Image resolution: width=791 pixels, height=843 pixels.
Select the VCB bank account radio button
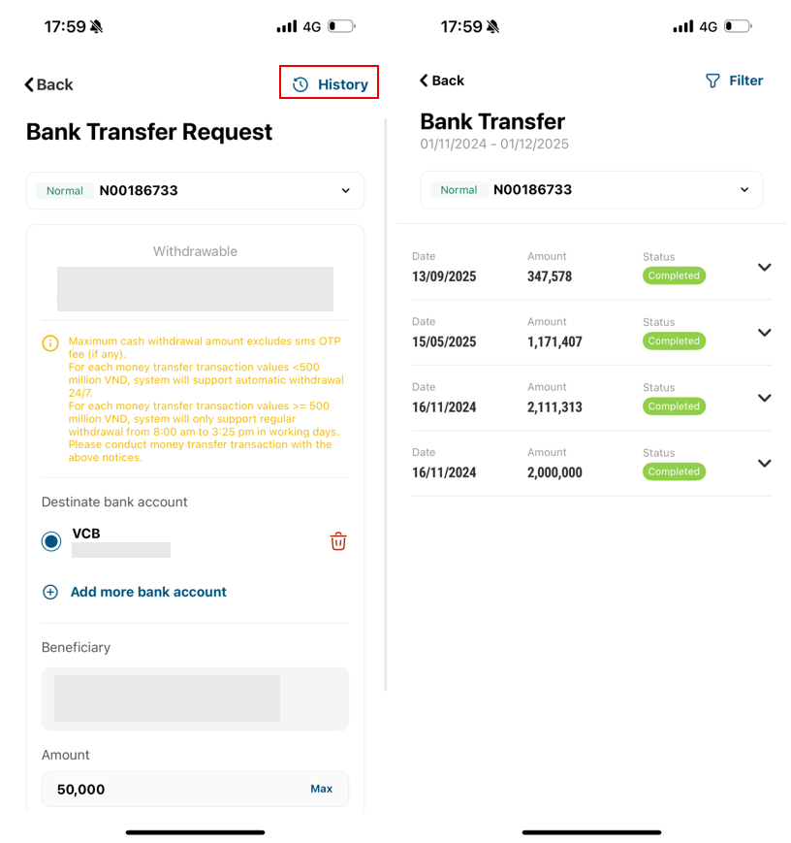51,541
